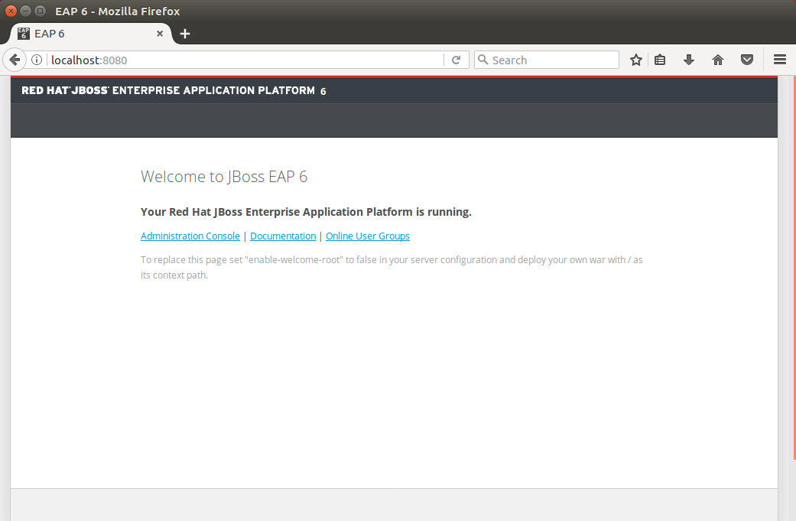Image resolution: width=796 pixels, height=521 pixels.
Task: Open site information icon in address bar
Action: 37,60
